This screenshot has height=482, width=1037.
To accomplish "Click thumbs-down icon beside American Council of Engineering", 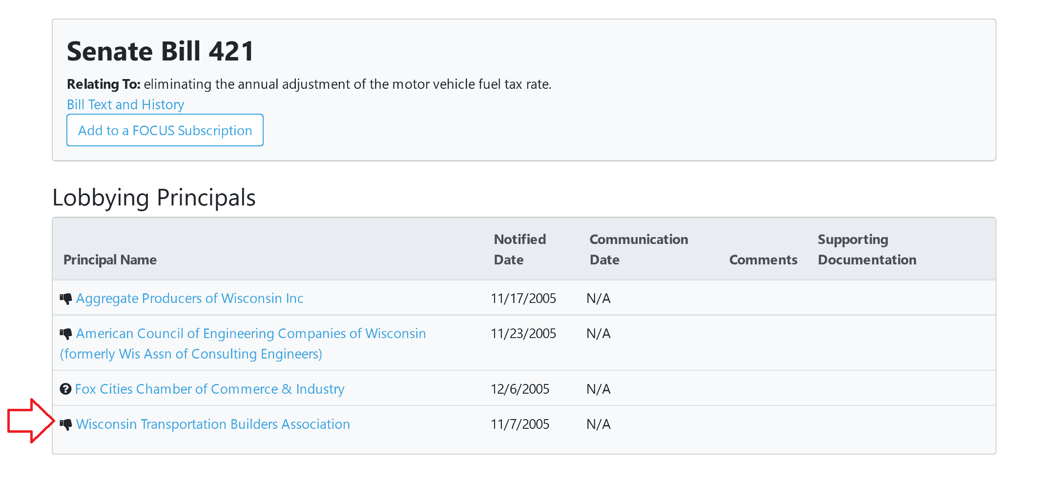I will (x=66, y=333).
